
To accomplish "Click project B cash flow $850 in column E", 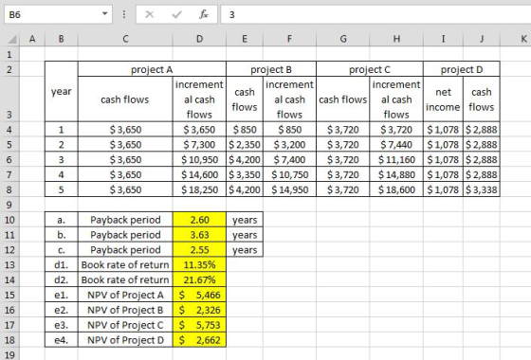I will pos(245,129).
